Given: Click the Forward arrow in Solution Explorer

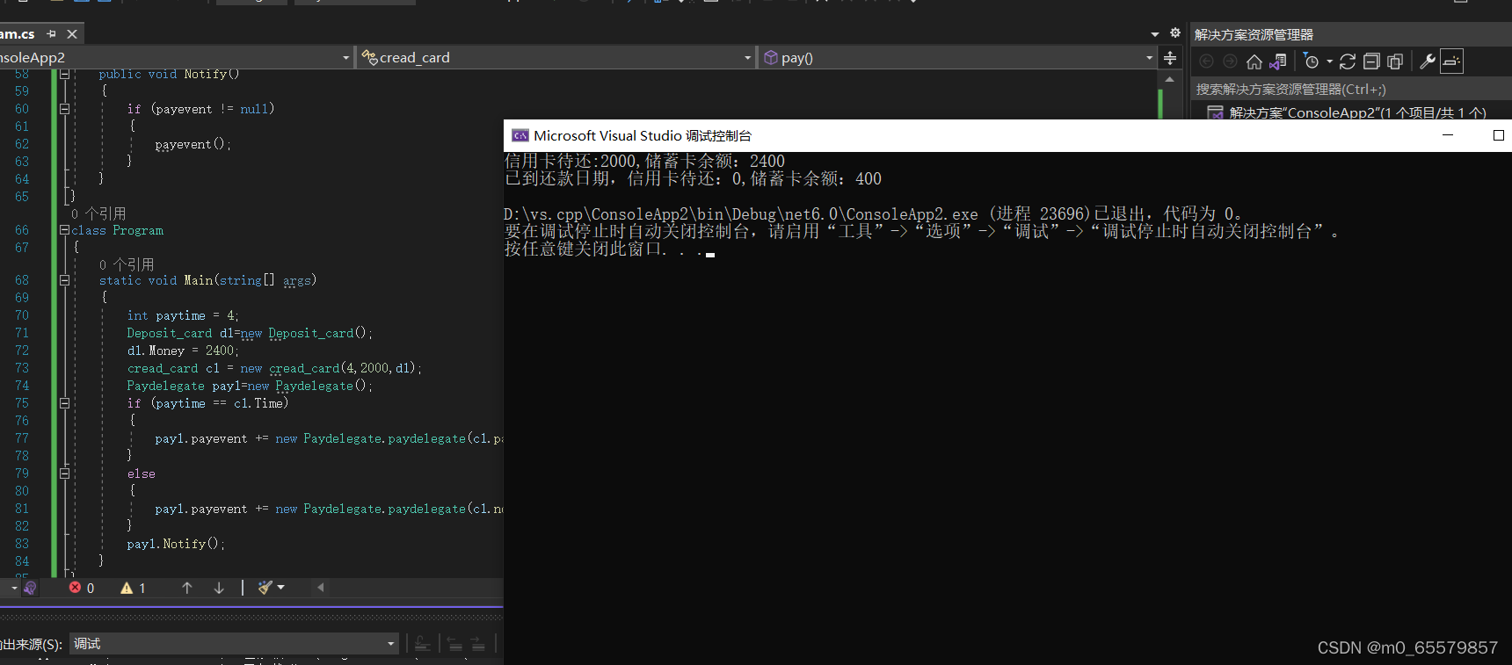Looking at the screenshot, I should click(x=1231, y=61).
